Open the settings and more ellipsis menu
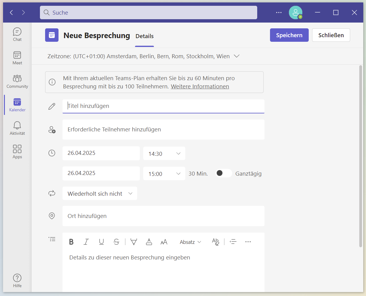Image resolution: width=366 pixels, height=296 pixels. 279,12
